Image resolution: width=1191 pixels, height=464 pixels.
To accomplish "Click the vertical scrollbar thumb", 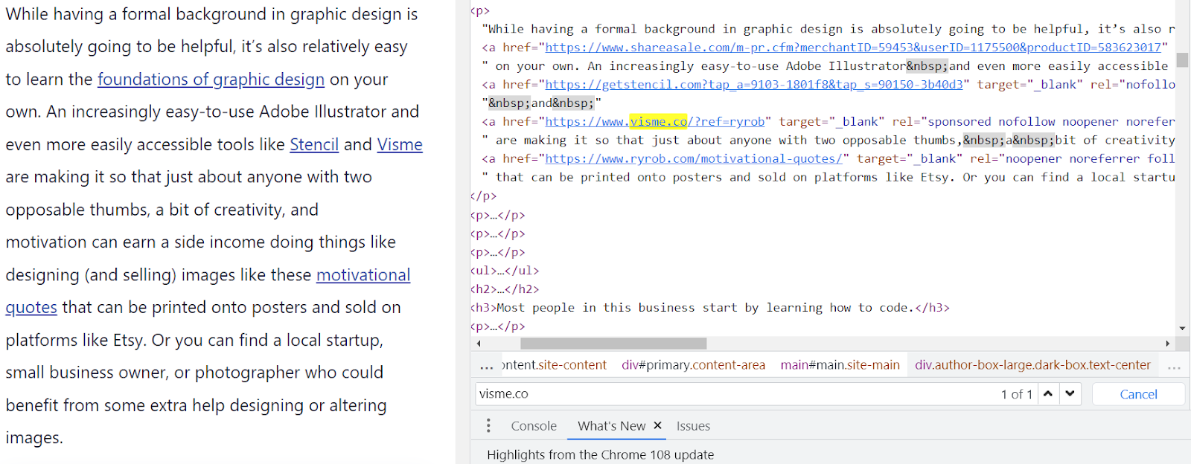I will 1182,60.
